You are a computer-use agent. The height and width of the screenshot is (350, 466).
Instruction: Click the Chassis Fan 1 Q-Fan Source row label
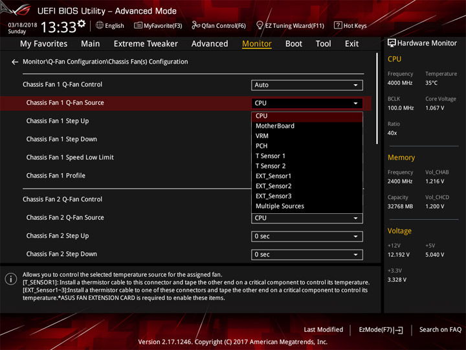[65, 102]
